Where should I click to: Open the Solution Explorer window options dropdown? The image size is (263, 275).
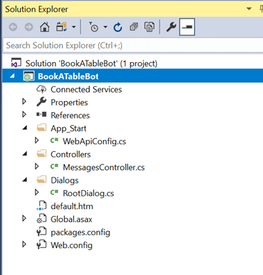coord(249,9)
